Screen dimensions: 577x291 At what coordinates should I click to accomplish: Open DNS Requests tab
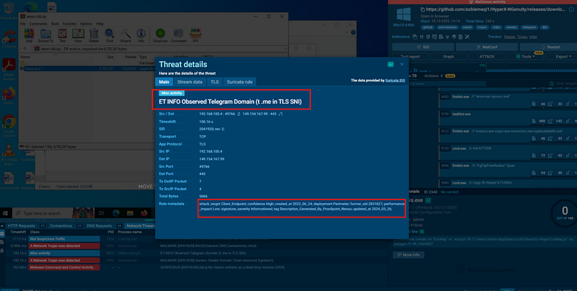click(x=104, y=226)
